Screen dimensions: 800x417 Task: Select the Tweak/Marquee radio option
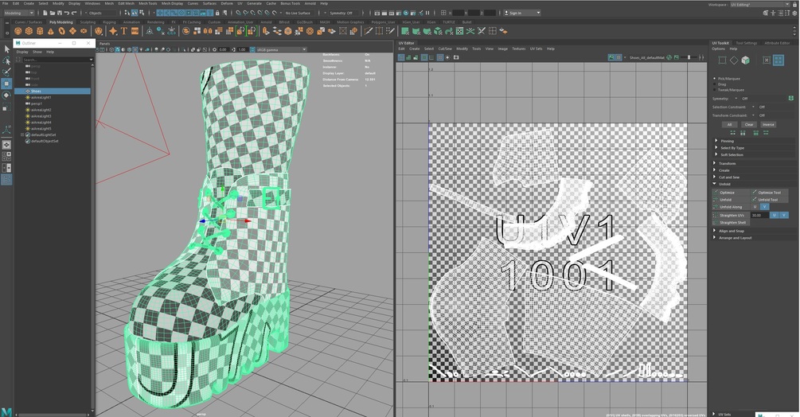(714, 90)
